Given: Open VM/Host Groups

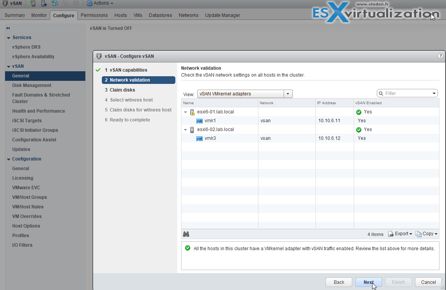Looking at the screenshot, I should [29, 197].
